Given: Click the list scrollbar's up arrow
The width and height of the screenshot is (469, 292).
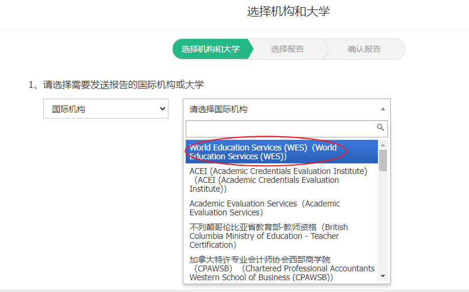Looking at the screenshot, I should (x=383, y=145).
